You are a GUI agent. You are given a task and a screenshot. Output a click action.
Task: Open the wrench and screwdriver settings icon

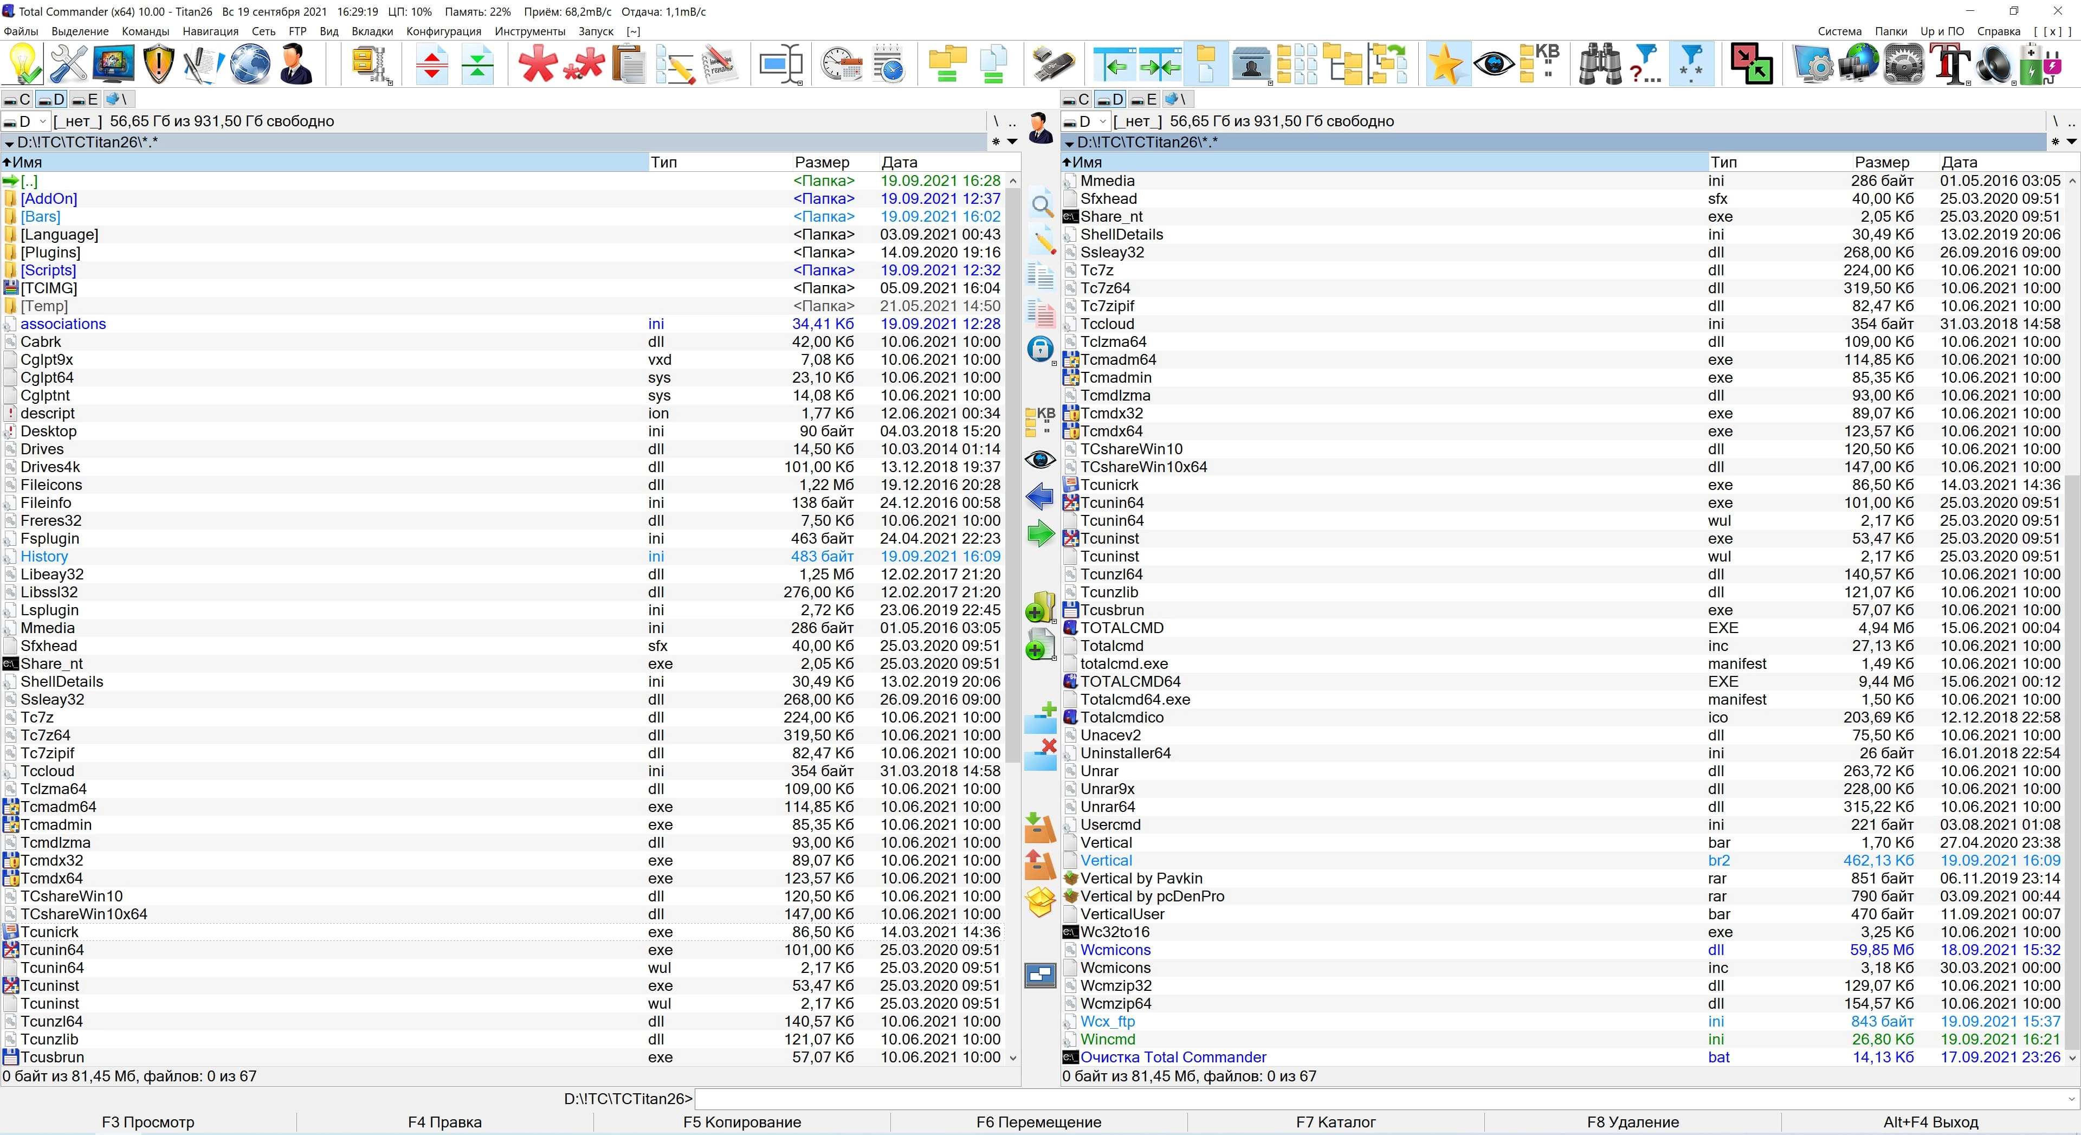[69, 64]
